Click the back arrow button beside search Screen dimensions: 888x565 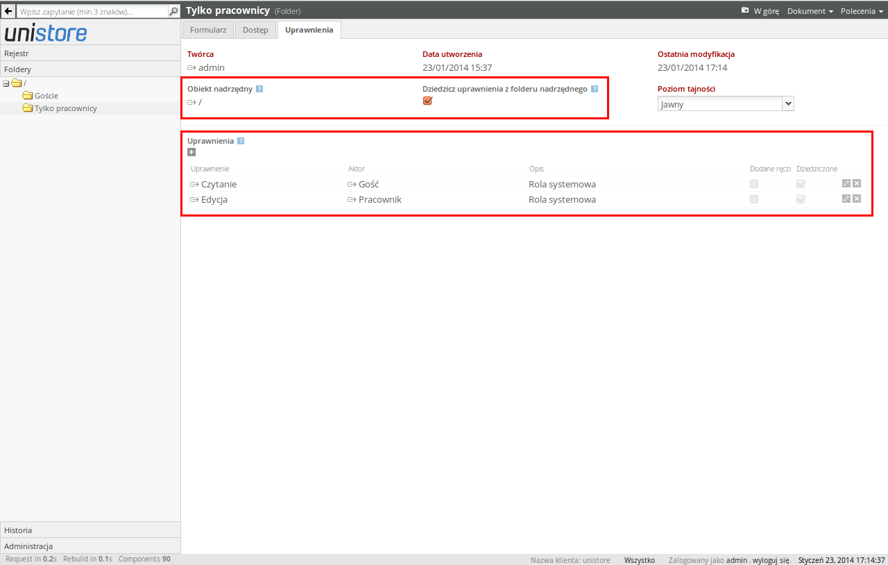8,11
